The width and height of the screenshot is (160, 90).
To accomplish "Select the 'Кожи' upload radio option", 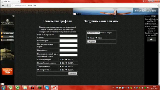I will (88, 38).
